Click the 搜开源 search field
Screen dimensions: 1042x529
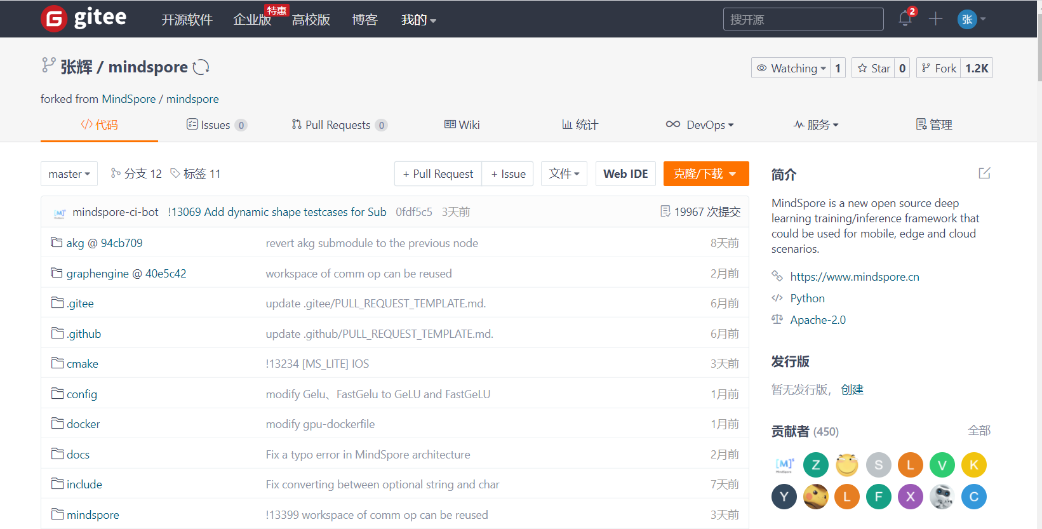click(x=803, y=19)
